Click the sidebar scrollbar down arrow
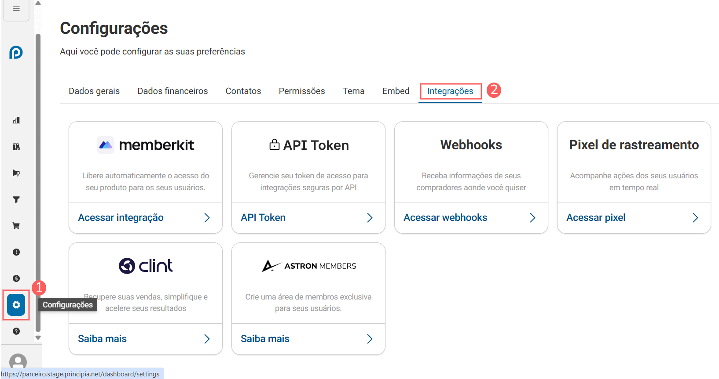Image resolution: width=719 pixels, height=379 pixels. (38, 338)
